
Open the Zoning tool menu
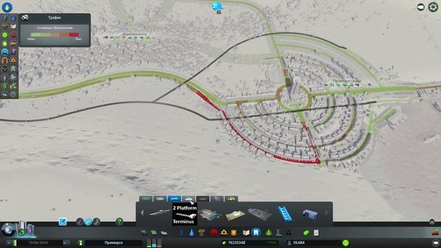[154, 233]
